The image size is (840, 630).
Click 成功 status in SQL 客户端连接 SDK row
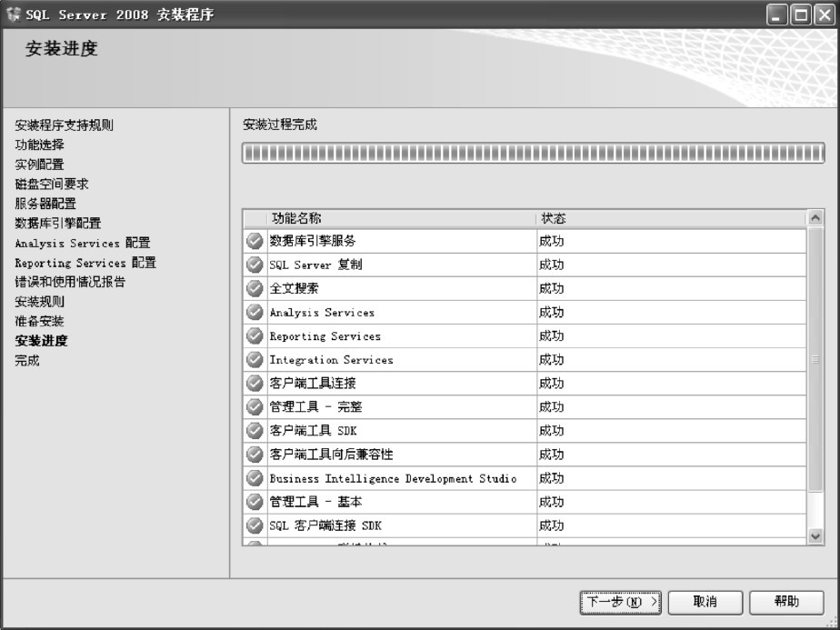[x=551, y=525]
